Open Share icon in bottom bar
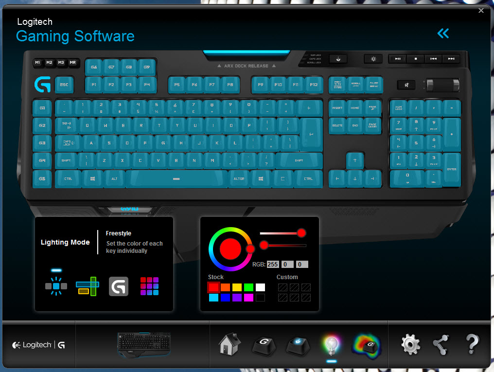 [x=441, y=345]
